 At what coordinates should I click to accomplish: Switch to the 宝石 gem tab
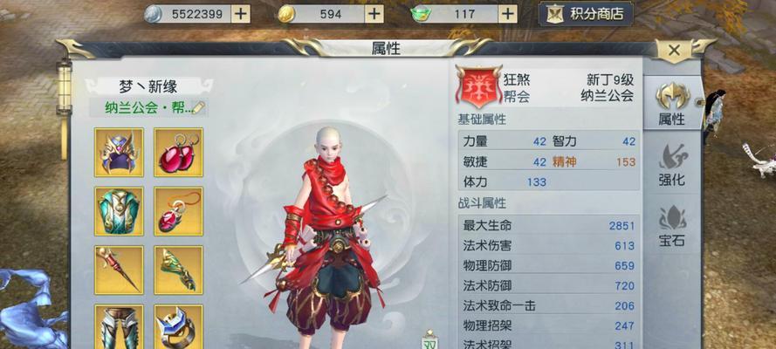click(671, 225)
